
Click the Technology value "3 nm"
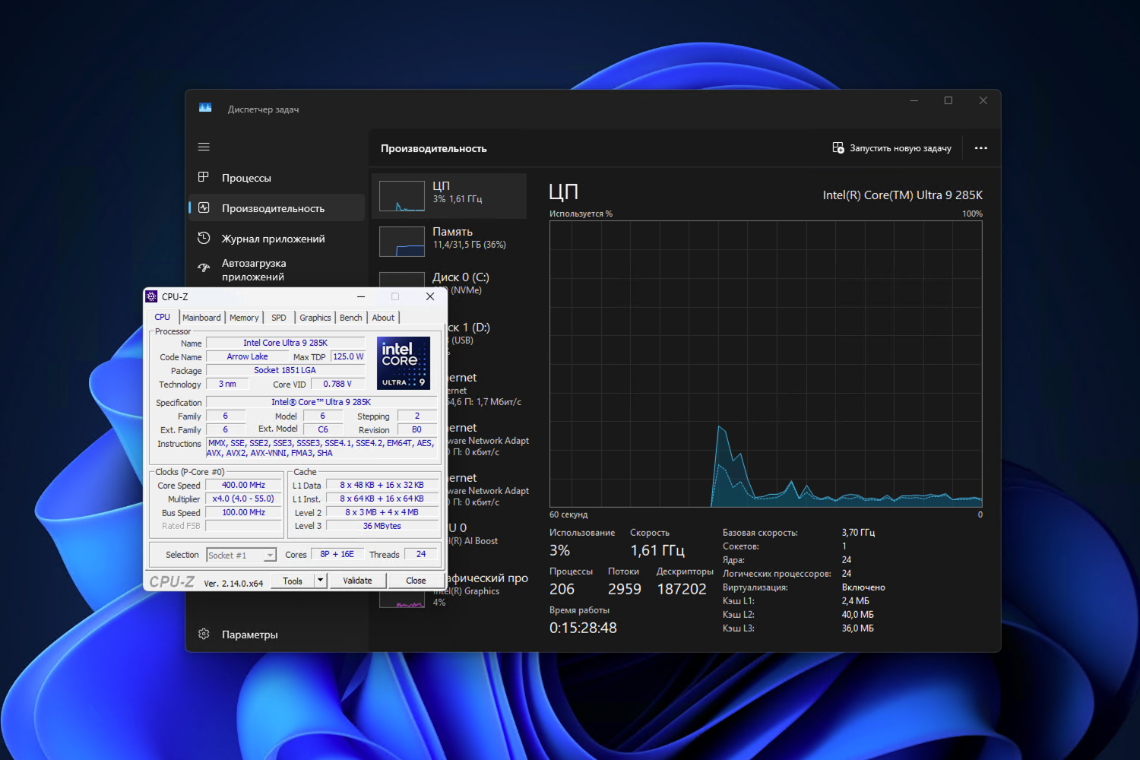click(227, 384)
